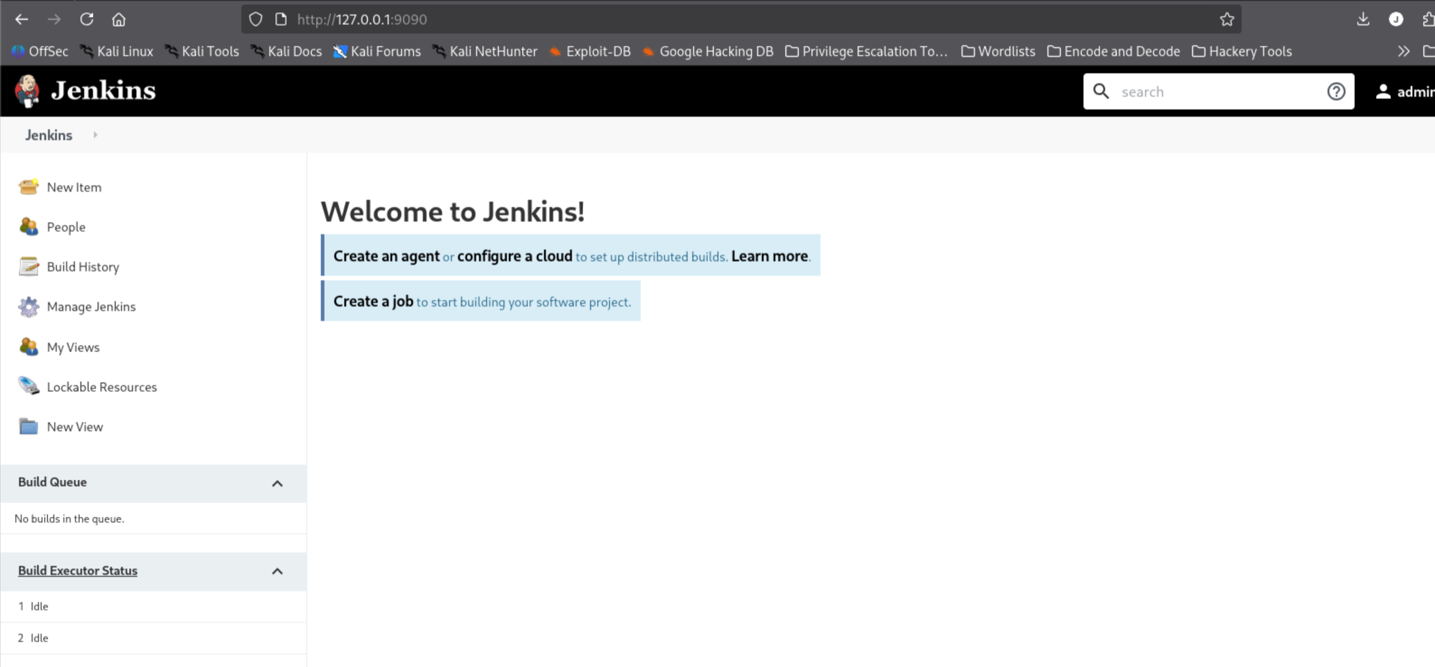Open the Kali Tools bookmark
The width and height of the screenshot is (1435, 667).
[x=202, y=51]
